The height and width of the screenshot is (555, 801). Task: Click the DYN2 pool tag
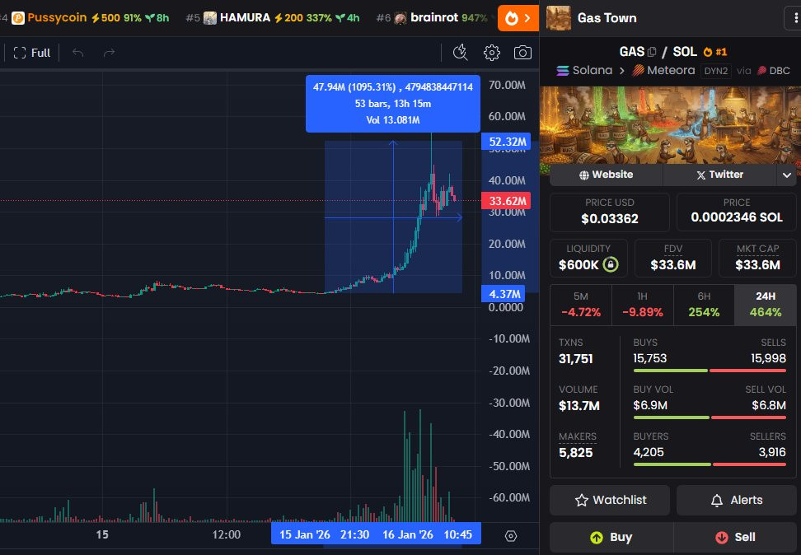(715, 71)
